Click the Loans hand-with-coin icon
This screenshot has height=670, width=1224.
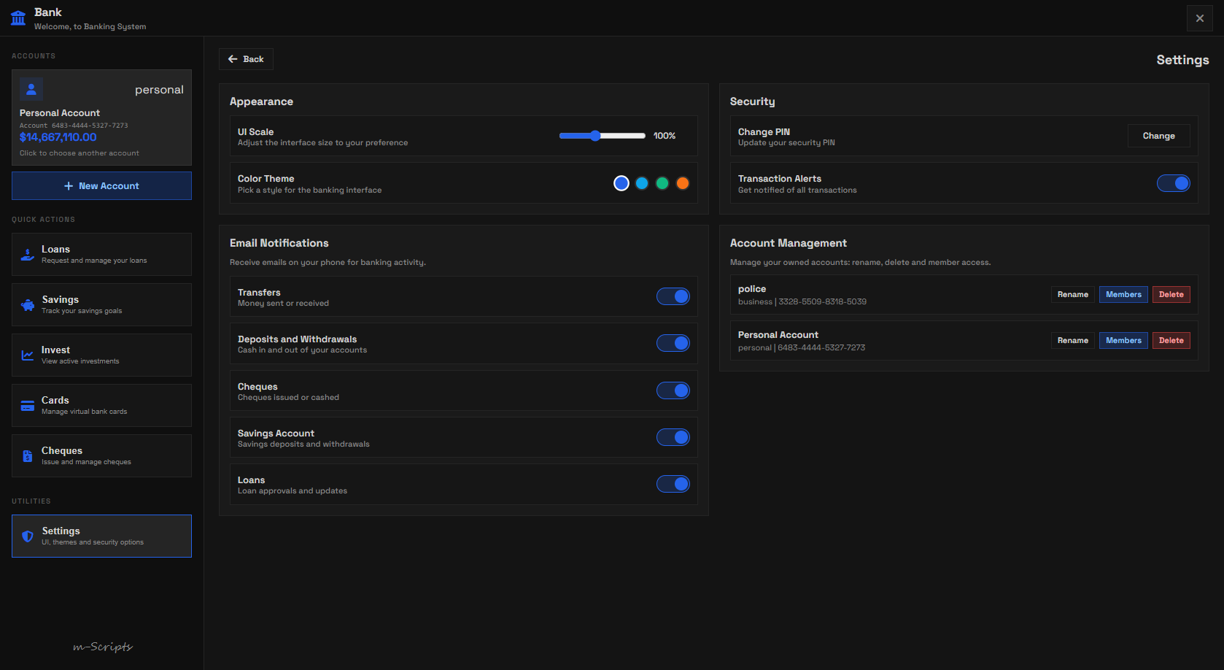(28, 255)
